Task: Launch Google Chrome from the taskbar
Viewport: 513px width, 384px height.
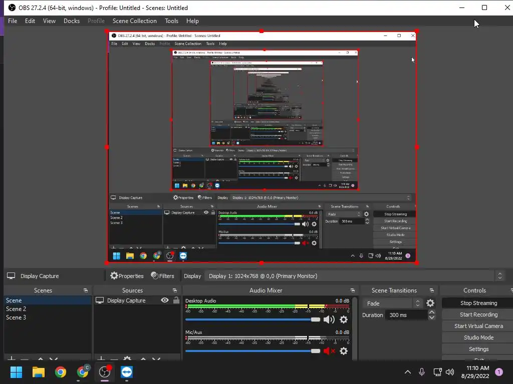Action: pos(60,372)
